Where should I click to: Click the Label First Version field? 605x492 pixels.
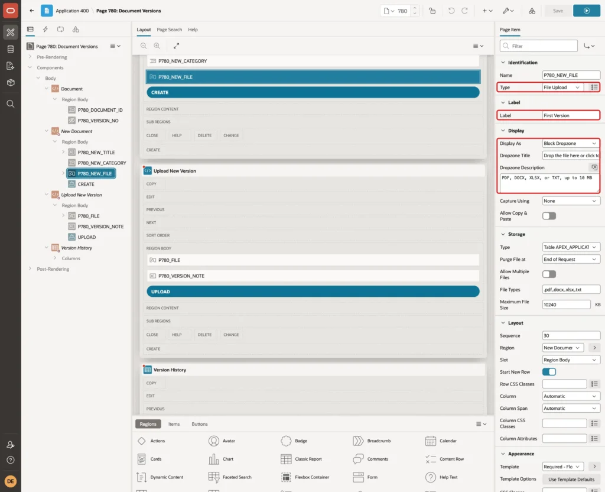point(571,115)
